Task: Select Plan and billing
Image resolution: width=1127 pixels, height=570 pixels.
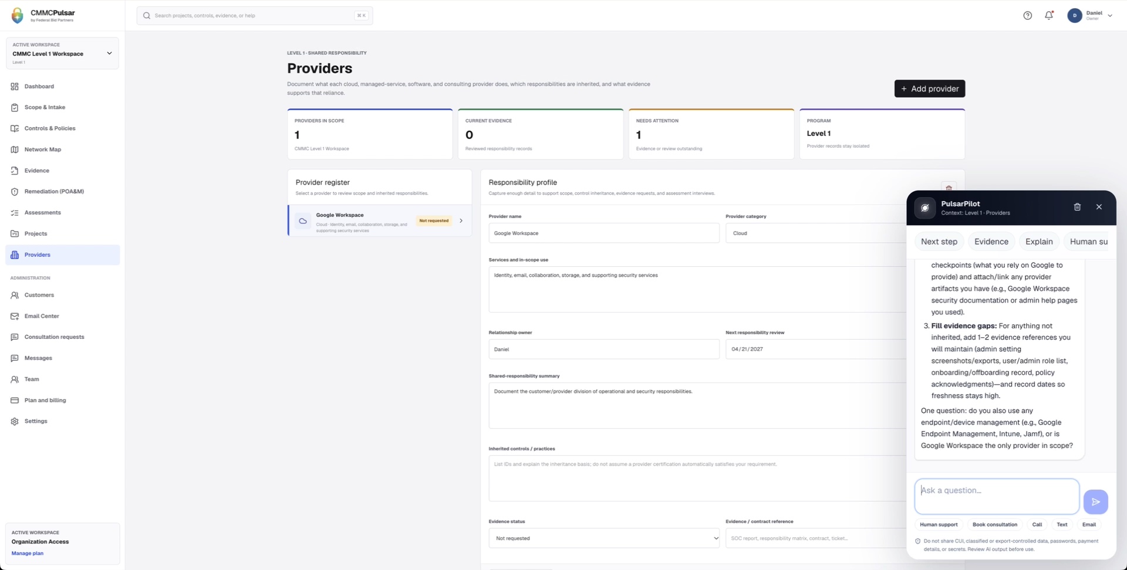Action: pos(62,401)
